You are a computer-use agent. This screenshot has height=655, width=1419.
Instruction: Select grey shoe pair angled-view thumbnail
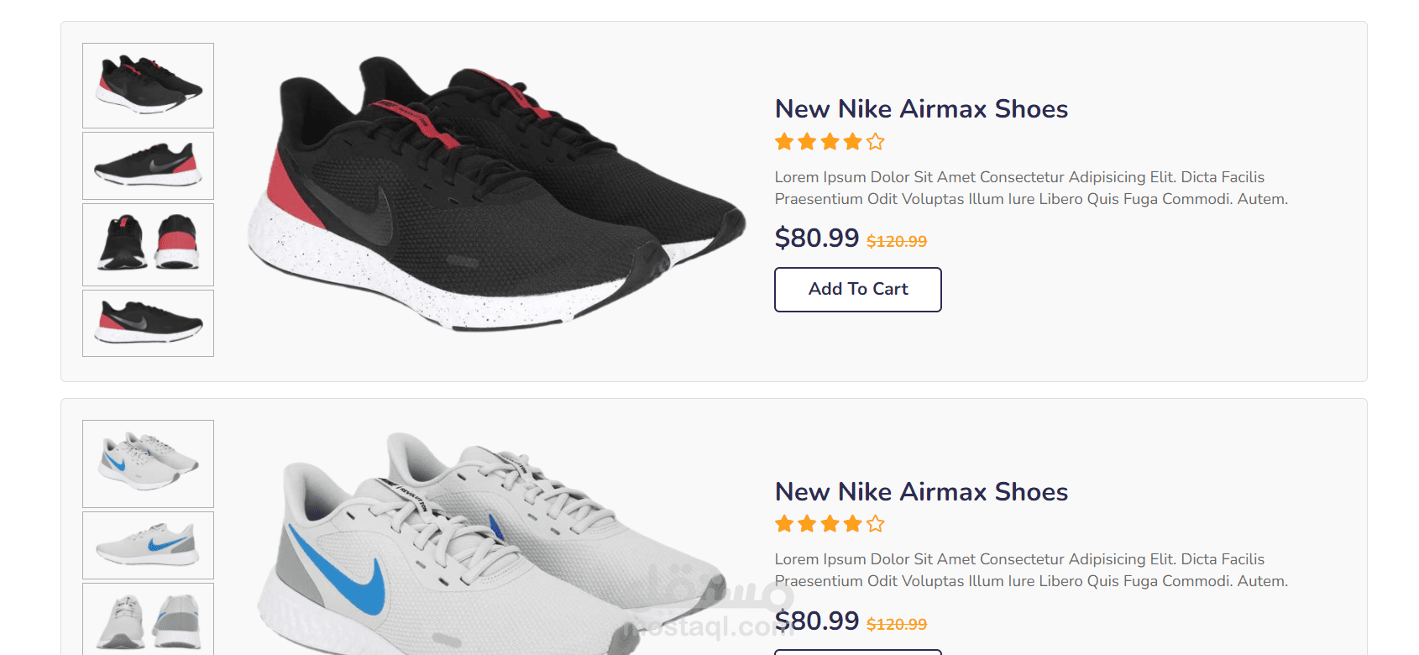tap(148, 464)
